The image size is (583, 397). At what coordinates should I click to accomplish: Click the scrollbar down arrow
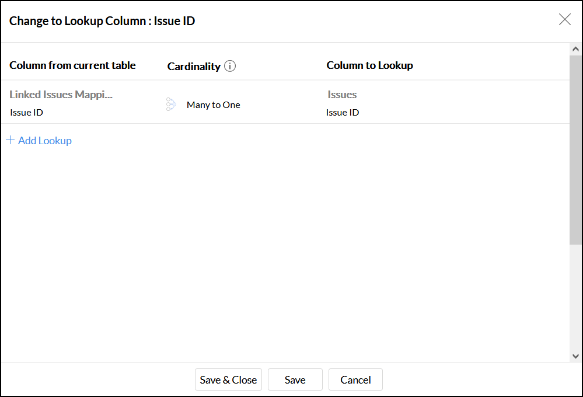(x=575, y=356)
